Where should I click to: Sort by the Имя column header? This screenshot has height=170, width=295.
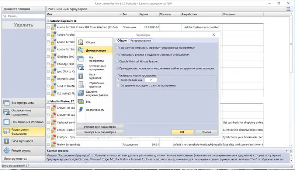84,14
